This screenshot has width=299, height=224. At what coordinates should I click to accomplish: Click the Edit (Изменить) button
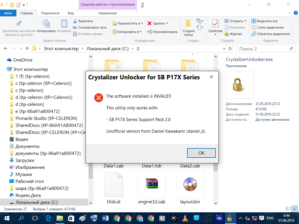click(235, 27)
